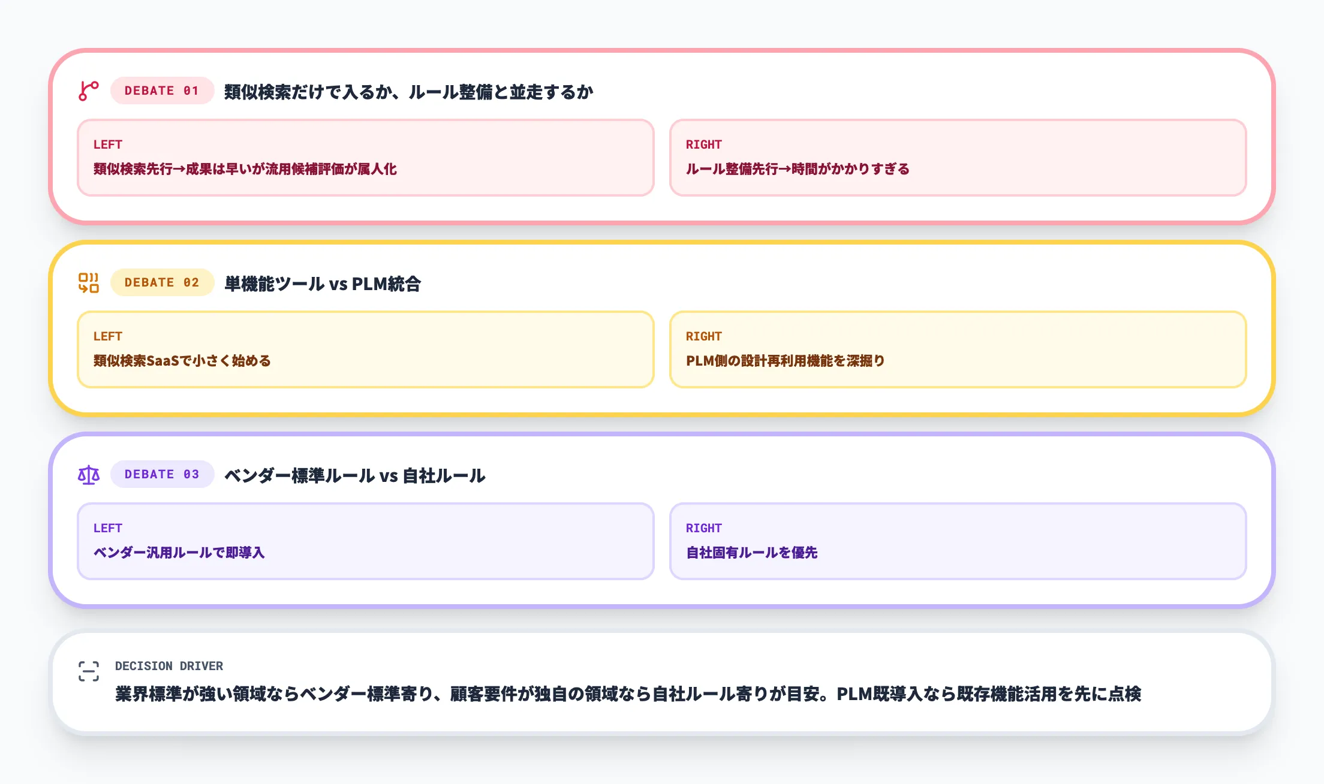
Task: Select the card ベンダー汎用ルールで即導入
Action: click(365, 541)
